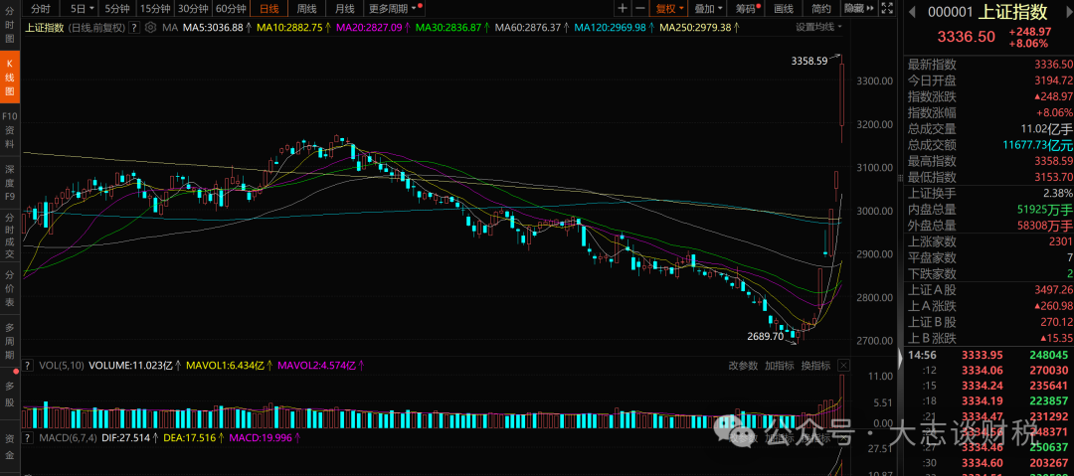Expand the 更多周期 dropdown
1074x476 pixels.
pos(392,9)
